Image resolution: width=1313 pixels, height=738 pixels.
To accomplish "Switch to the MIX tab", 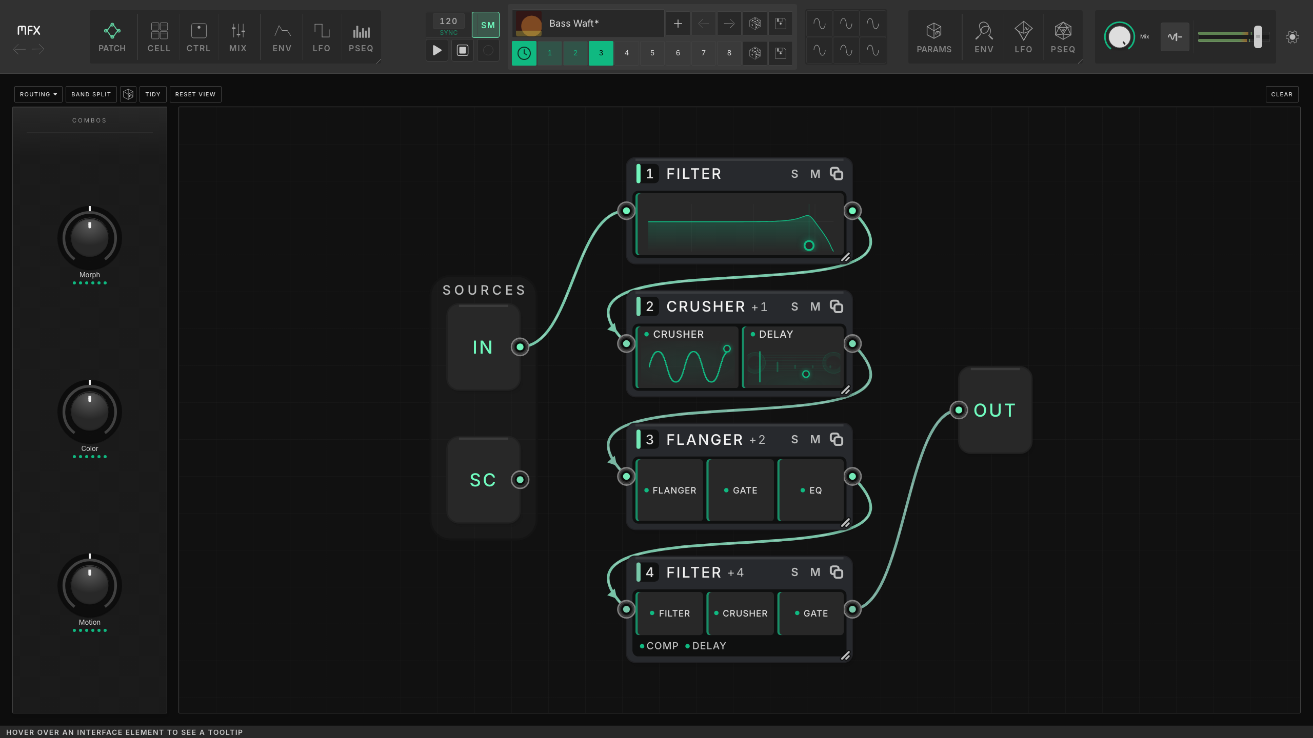I will tap(238, 37).
